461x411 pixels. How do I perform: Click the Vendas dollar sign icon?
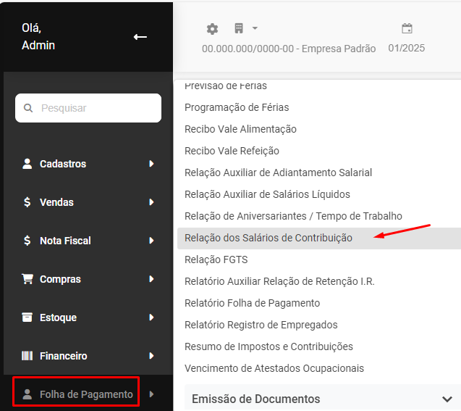coord(28,202)
